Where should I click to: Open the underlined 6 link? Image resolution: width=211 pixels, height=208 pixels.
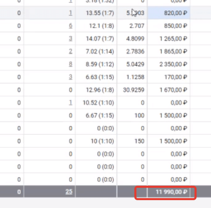70,26
